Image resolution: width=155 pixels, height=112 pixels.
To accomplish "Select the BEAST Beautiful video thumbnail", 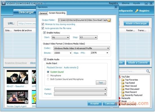I will coord(17,77).
